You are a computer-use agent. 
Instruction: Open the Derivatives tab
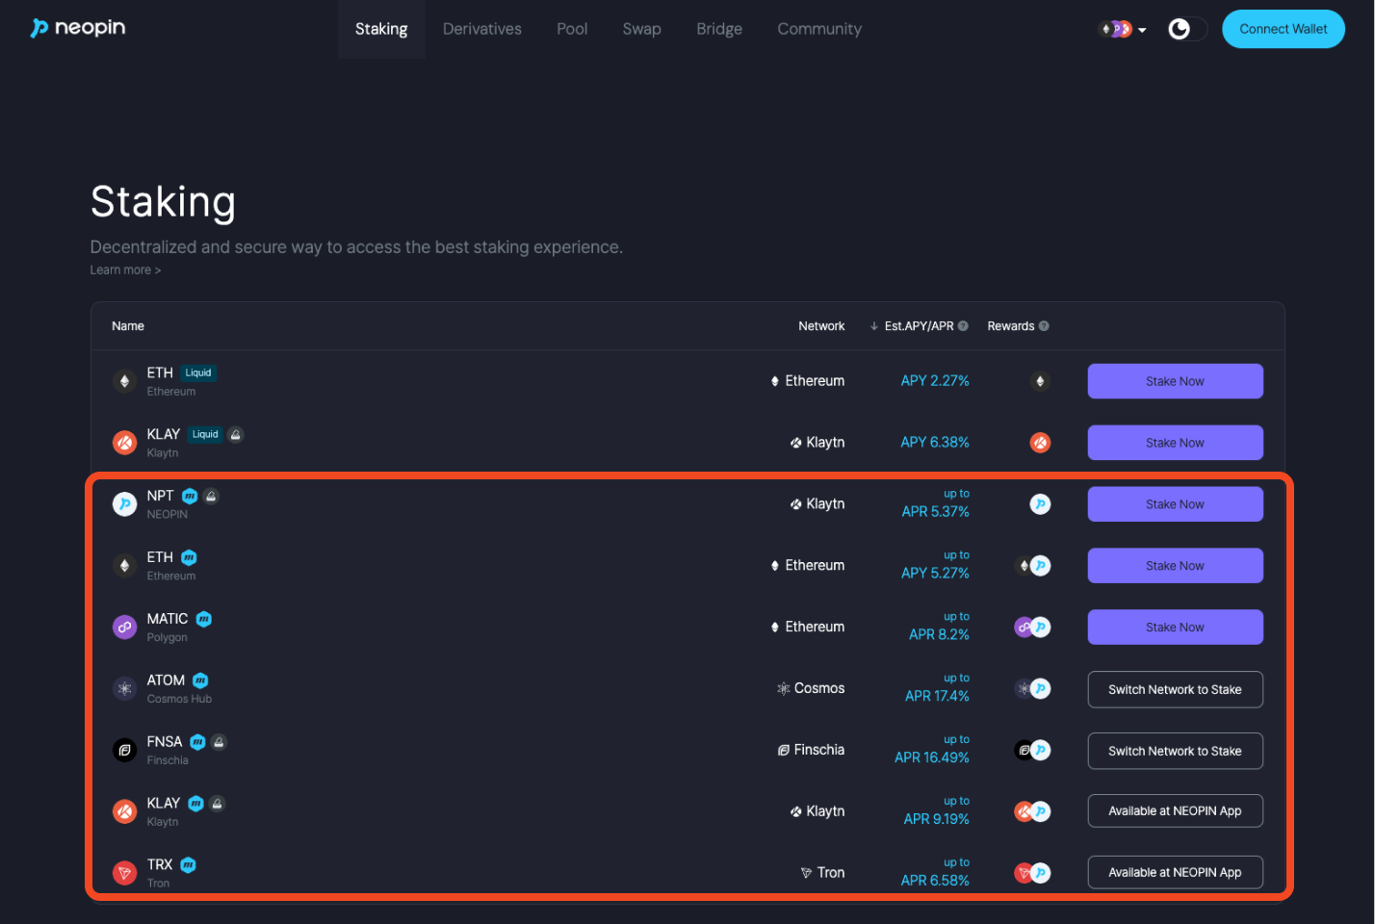coord(481,29)
